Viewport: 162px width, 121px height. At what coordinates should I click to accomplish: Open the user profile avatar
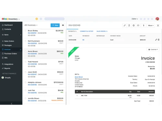[157, 19]
